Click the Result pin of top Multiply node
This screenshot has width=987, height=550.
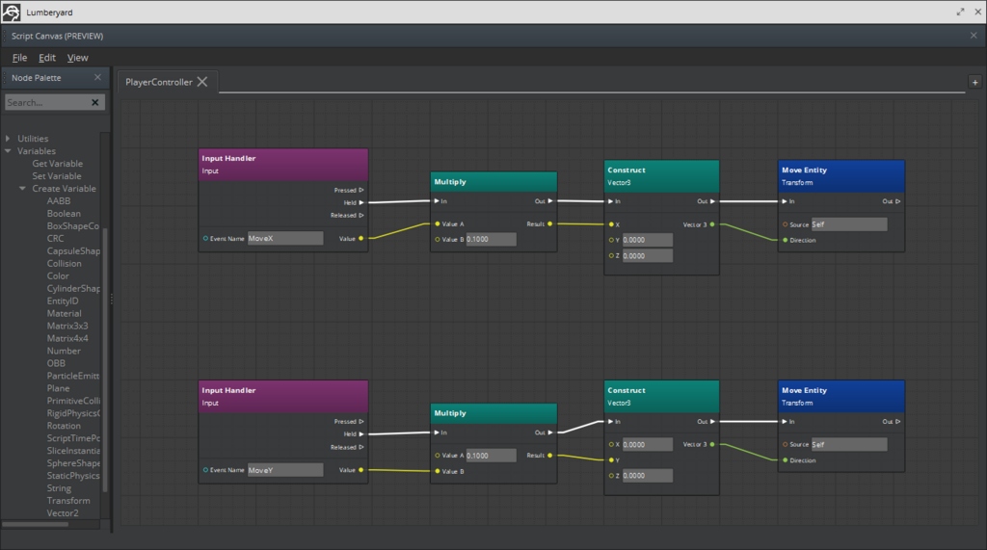pos(550,224)
